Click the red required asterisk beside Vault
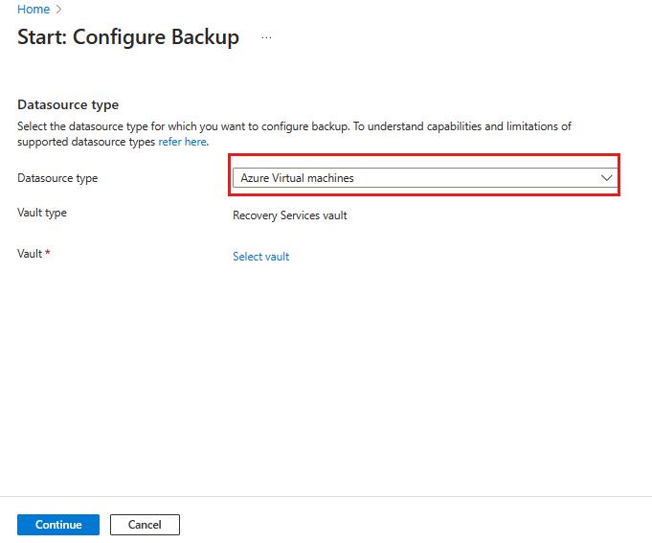Image resolution: width=652 pixels, height=543 pixels. 48,254
